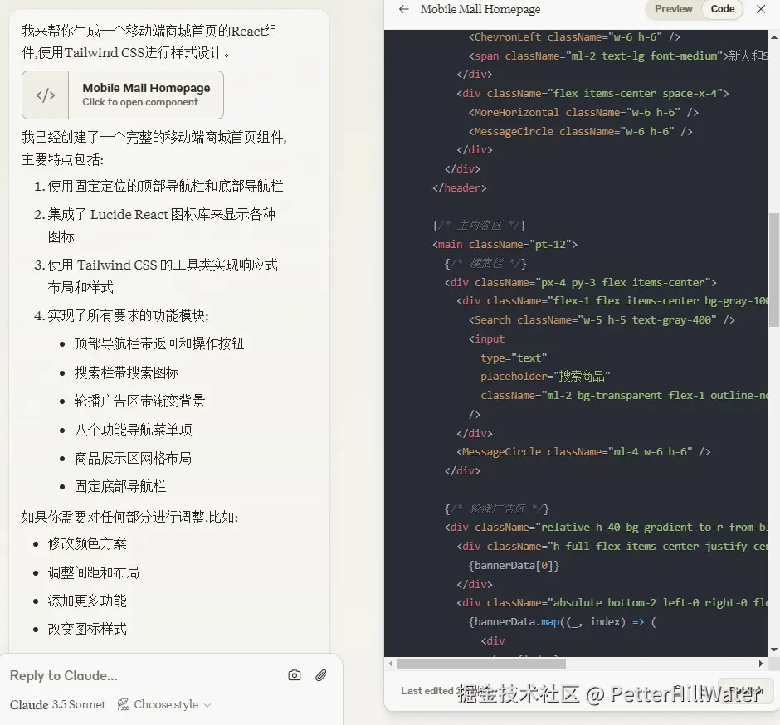
Task: Click the '<main className="pt-12">' code line
Action: pyautogui.click(x=505, y=244)
